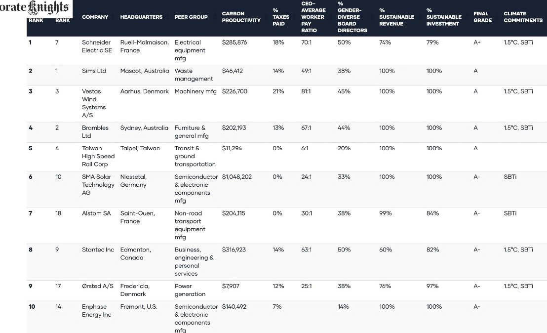Select the CLIMATE COMMITMENTS column header
The width and height of the screenshot is (547, 333).
[x=523, y=17]
